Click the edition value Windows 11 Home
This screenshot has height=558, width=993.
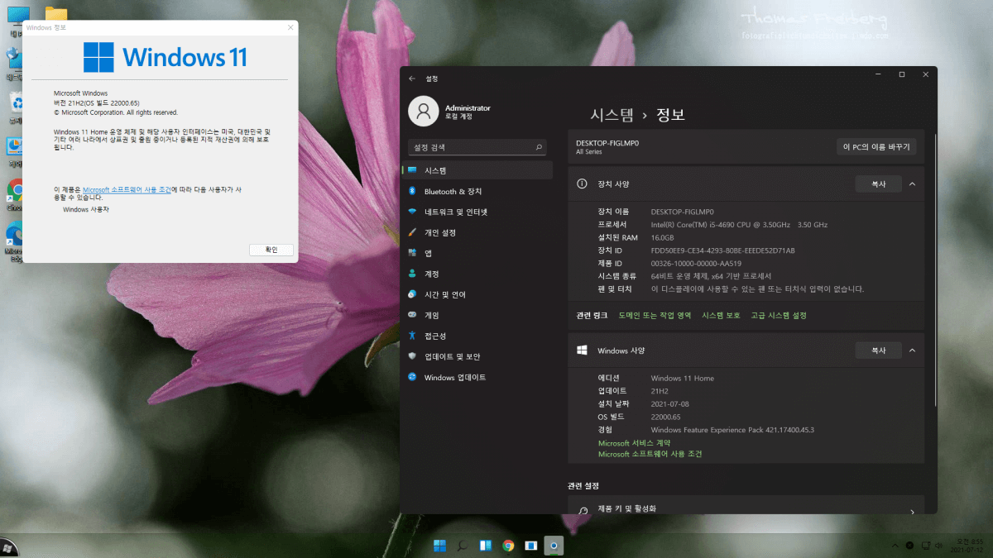point(682,378)
